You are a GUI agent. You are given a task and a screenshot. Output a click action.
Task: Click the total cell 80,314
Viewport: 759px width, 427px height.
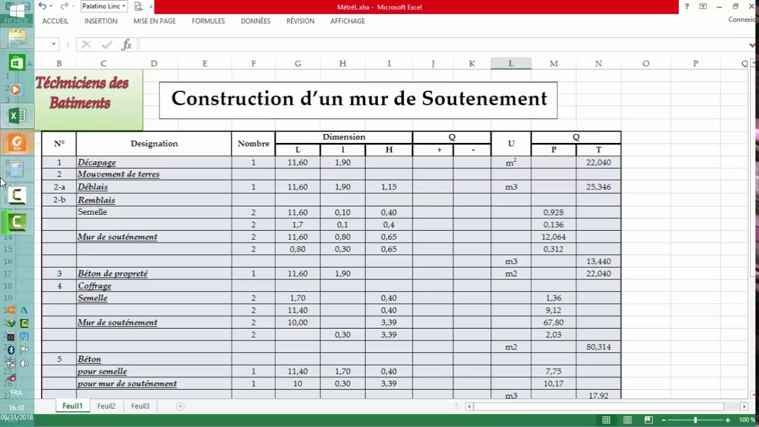tap(598, 347)
